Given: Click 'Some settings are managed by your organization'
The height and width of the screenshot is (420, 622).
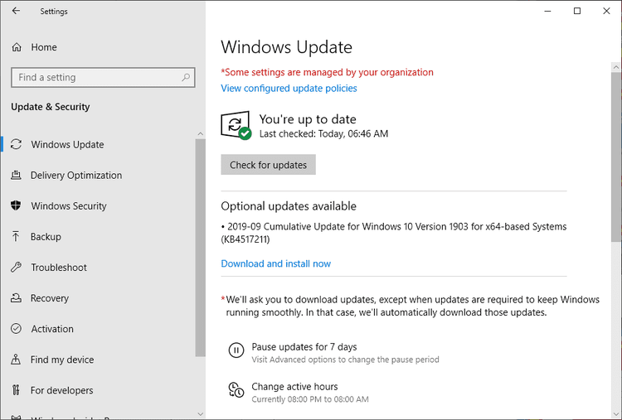Looking at the screenshot, I should (x=327, y=72).
